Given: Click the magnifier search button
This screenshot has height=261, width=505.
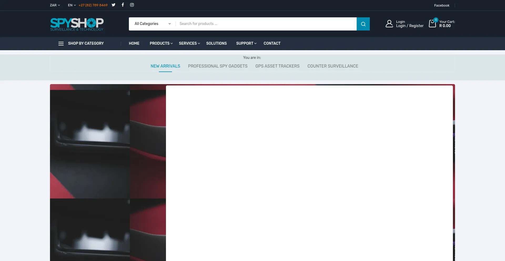Looking at the screenshot, I should [x=363, y=24].
